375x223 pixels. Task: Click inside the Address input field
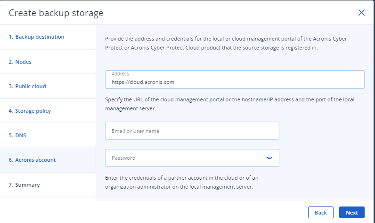click(235, 79)
